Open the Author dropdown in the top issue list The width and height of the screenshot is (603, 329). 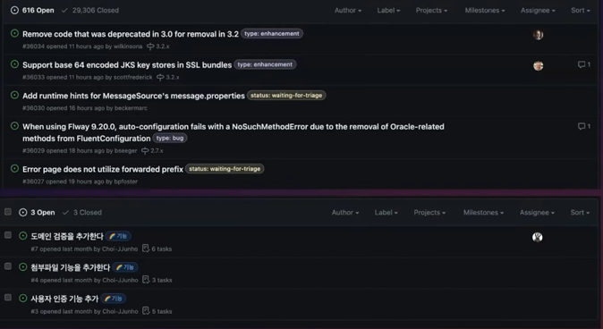click(348, 11)
